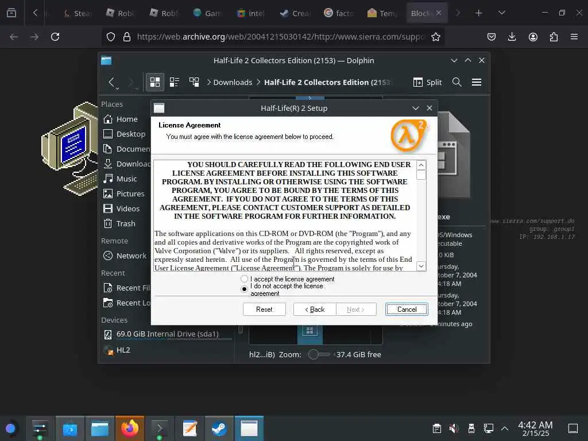588x441 pixels.
Task: Switch Dolphin to compact view mode
Action: coord(175,82)
